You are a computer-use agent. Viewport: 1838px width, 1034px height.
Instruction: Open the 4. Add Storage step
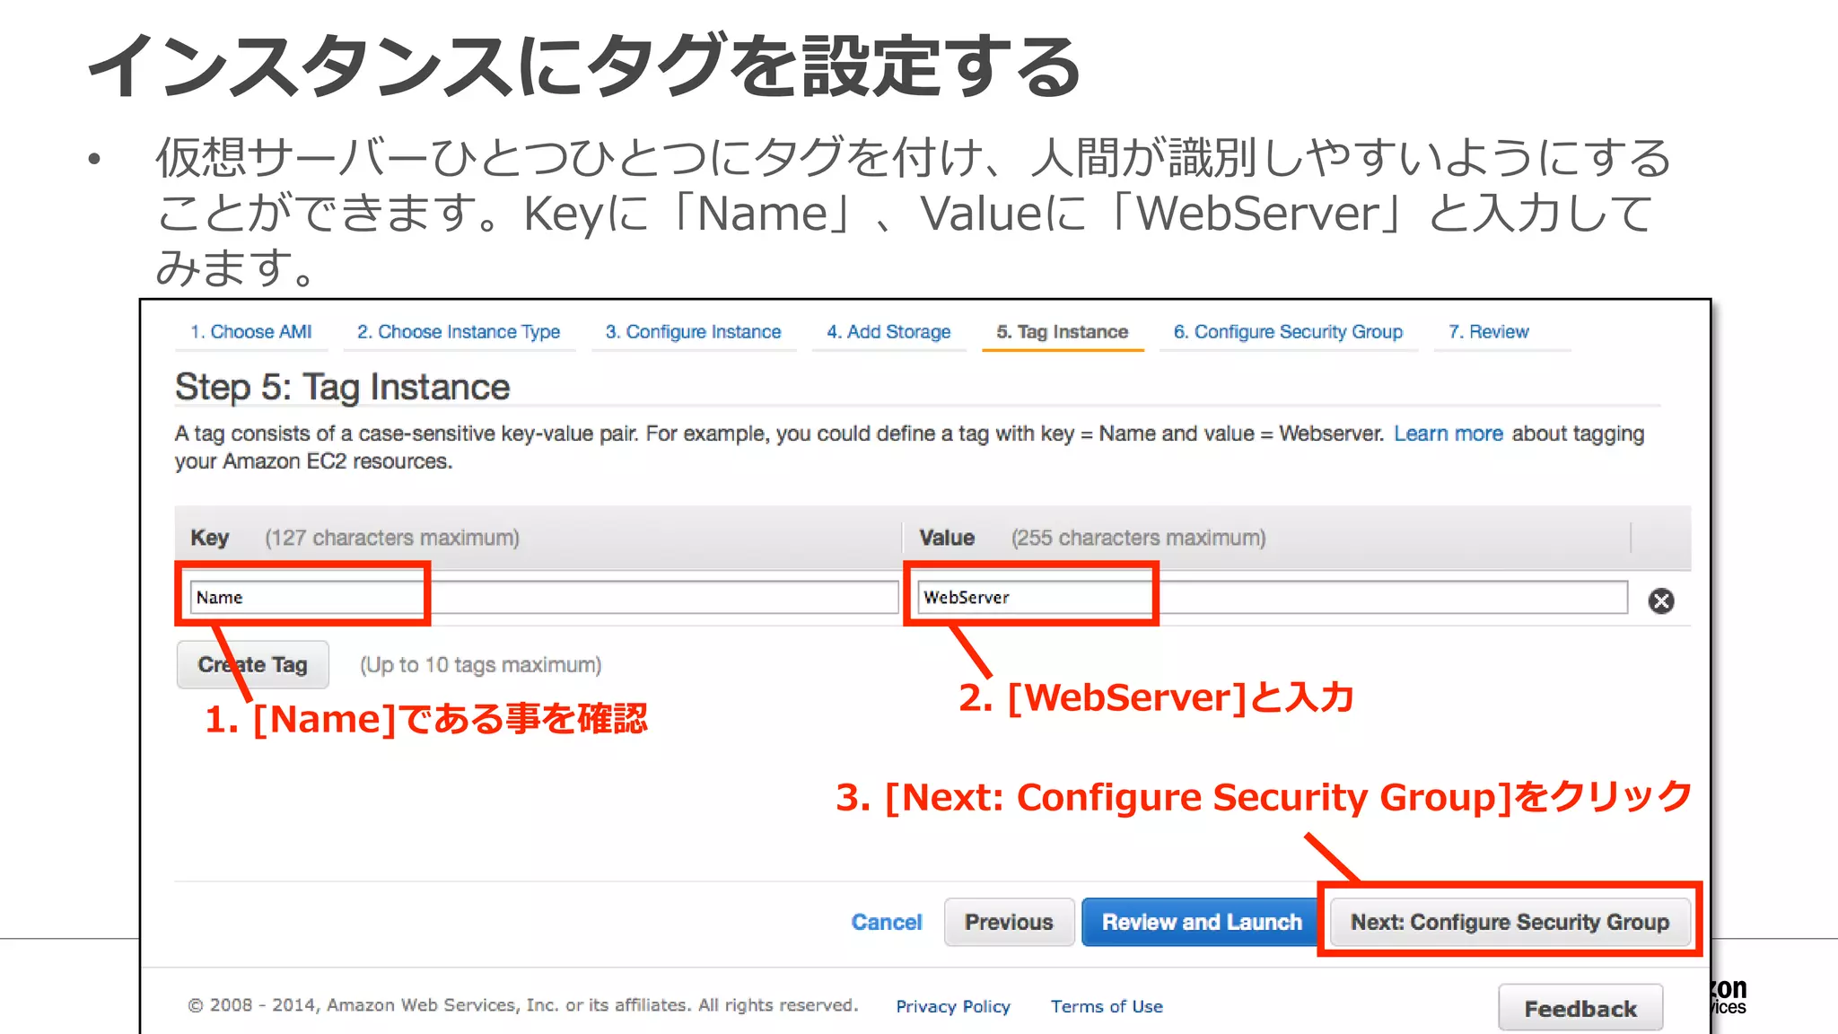coord(888,332)
